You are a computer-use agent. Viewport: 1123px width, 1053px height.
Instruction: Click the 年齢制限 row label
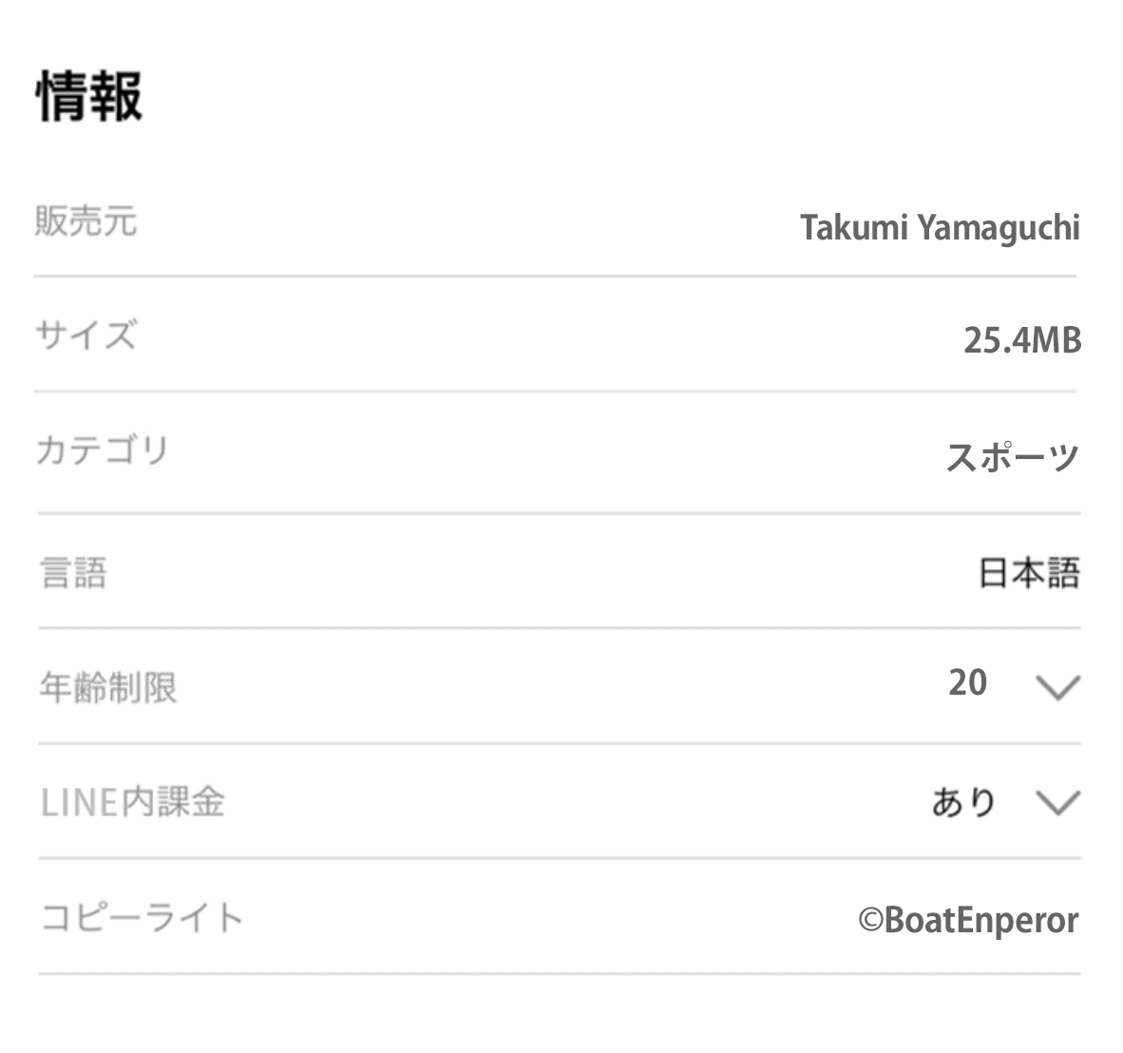pyautogui.click(x=108, y=687)
